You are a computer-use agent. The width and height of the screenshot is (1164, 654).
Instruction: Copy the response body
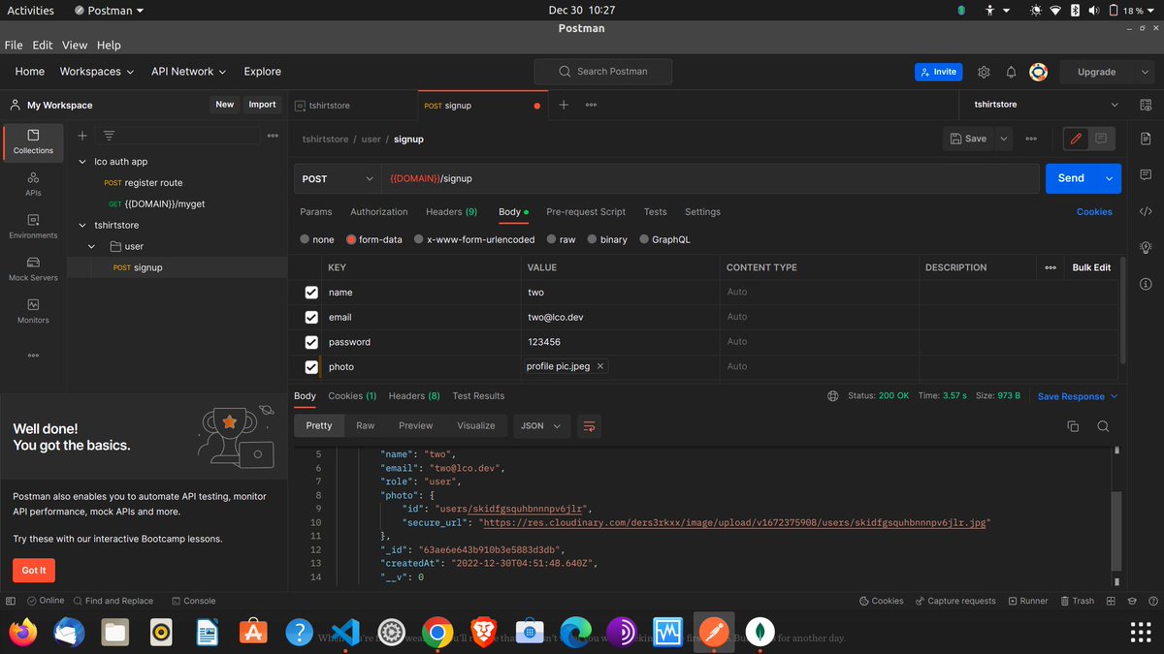tap(1073, 426)
